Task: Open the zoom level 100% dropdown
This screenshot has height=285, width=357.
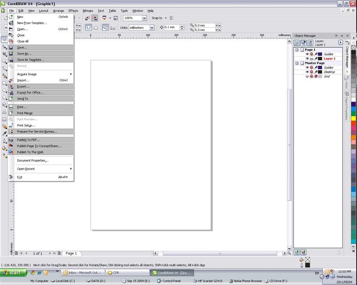Action: click(x=144, y=18)
